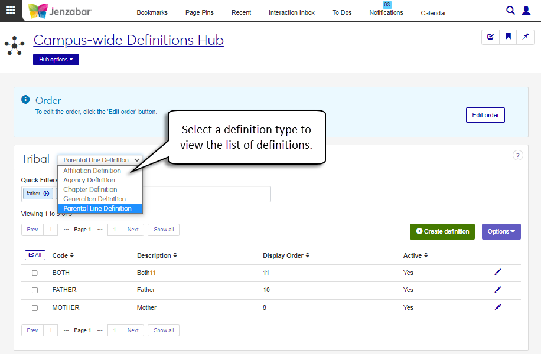
Task: Open the help question mark icon
Action: coord(517,156)
